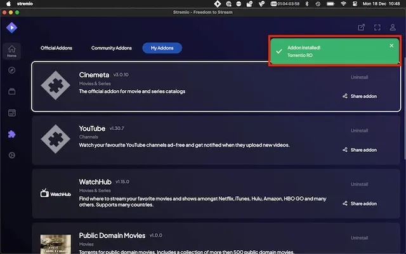
Task: Go to Home in the sidebar
Action: point(11,51)
